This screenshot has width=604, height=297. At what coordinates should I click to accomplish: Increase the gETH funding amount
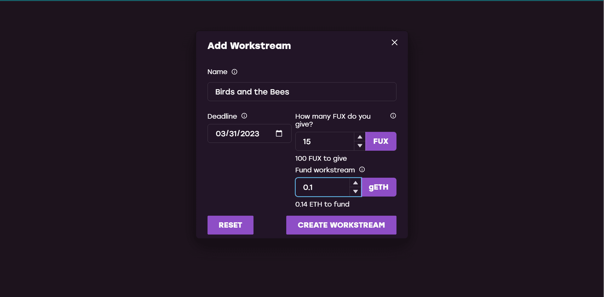(x=355, y=183)
